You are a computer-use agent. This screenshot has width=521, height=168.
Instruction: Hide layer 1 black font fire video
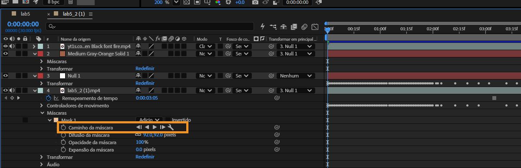(6, 46)
